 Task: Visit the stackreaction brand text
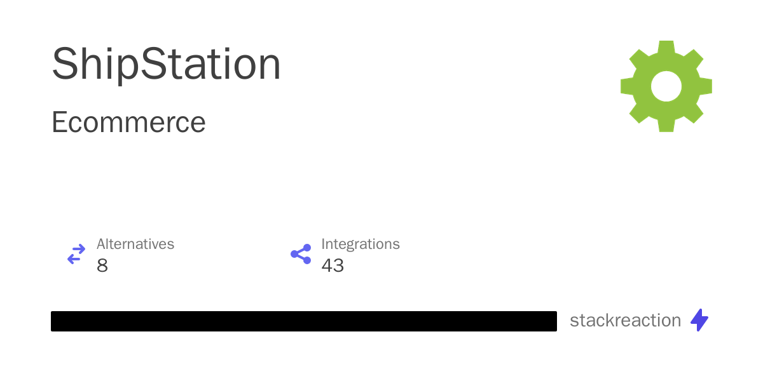click(x=625, y=320)
